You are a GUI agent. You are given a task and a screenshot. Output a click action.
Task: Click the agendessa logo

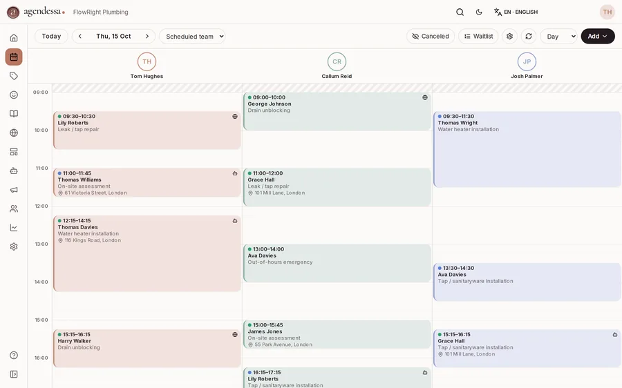pyautogui.click(x=36, y=12)
